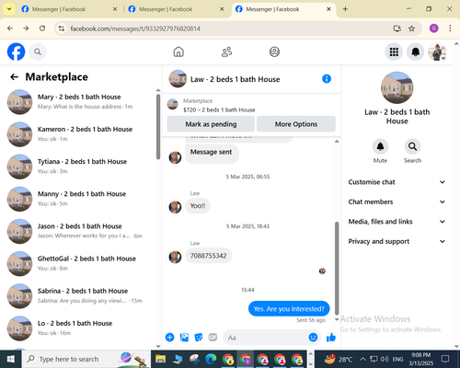Open Kameron conversation

[80, 134]
